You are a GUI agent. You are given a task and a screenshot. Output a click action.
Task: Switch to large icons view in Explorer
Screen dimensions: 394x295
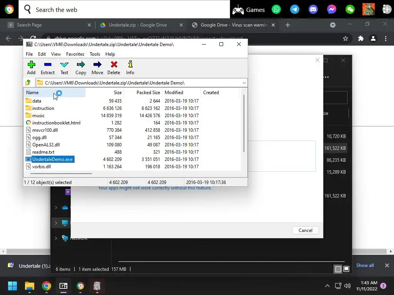click(x=346, y=269)
